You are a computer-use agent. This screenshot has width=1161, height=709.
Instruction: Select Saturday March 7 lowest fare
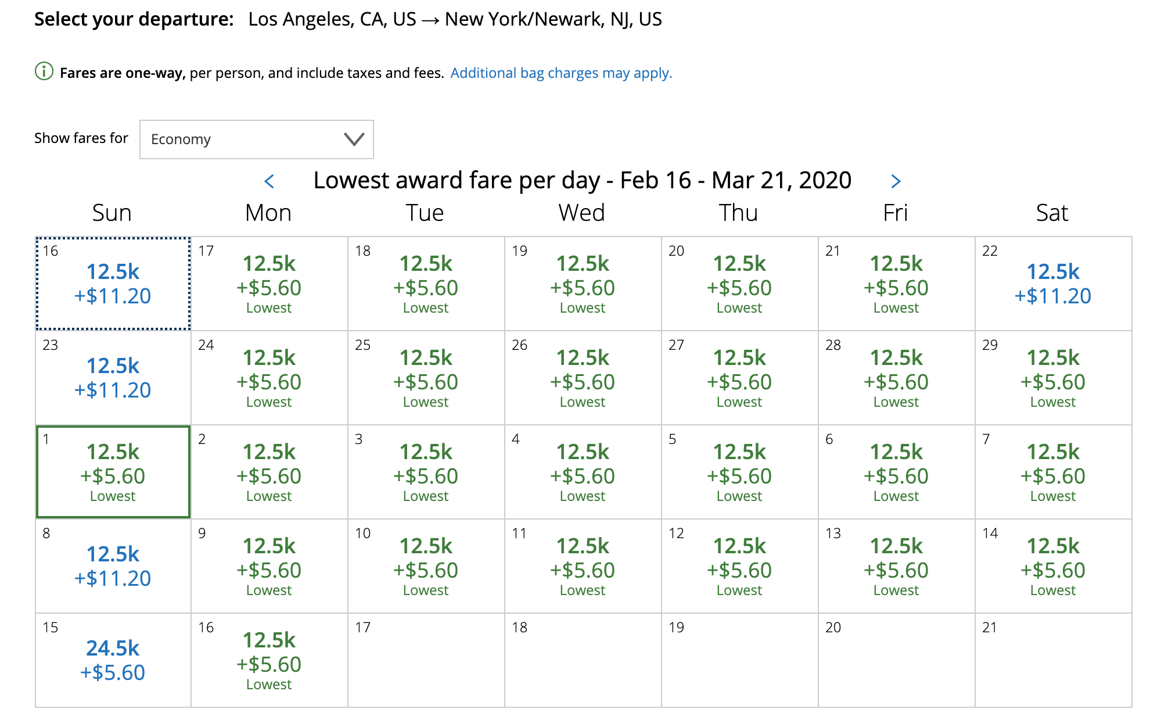pyautogui.click(x=1052, y=472)
